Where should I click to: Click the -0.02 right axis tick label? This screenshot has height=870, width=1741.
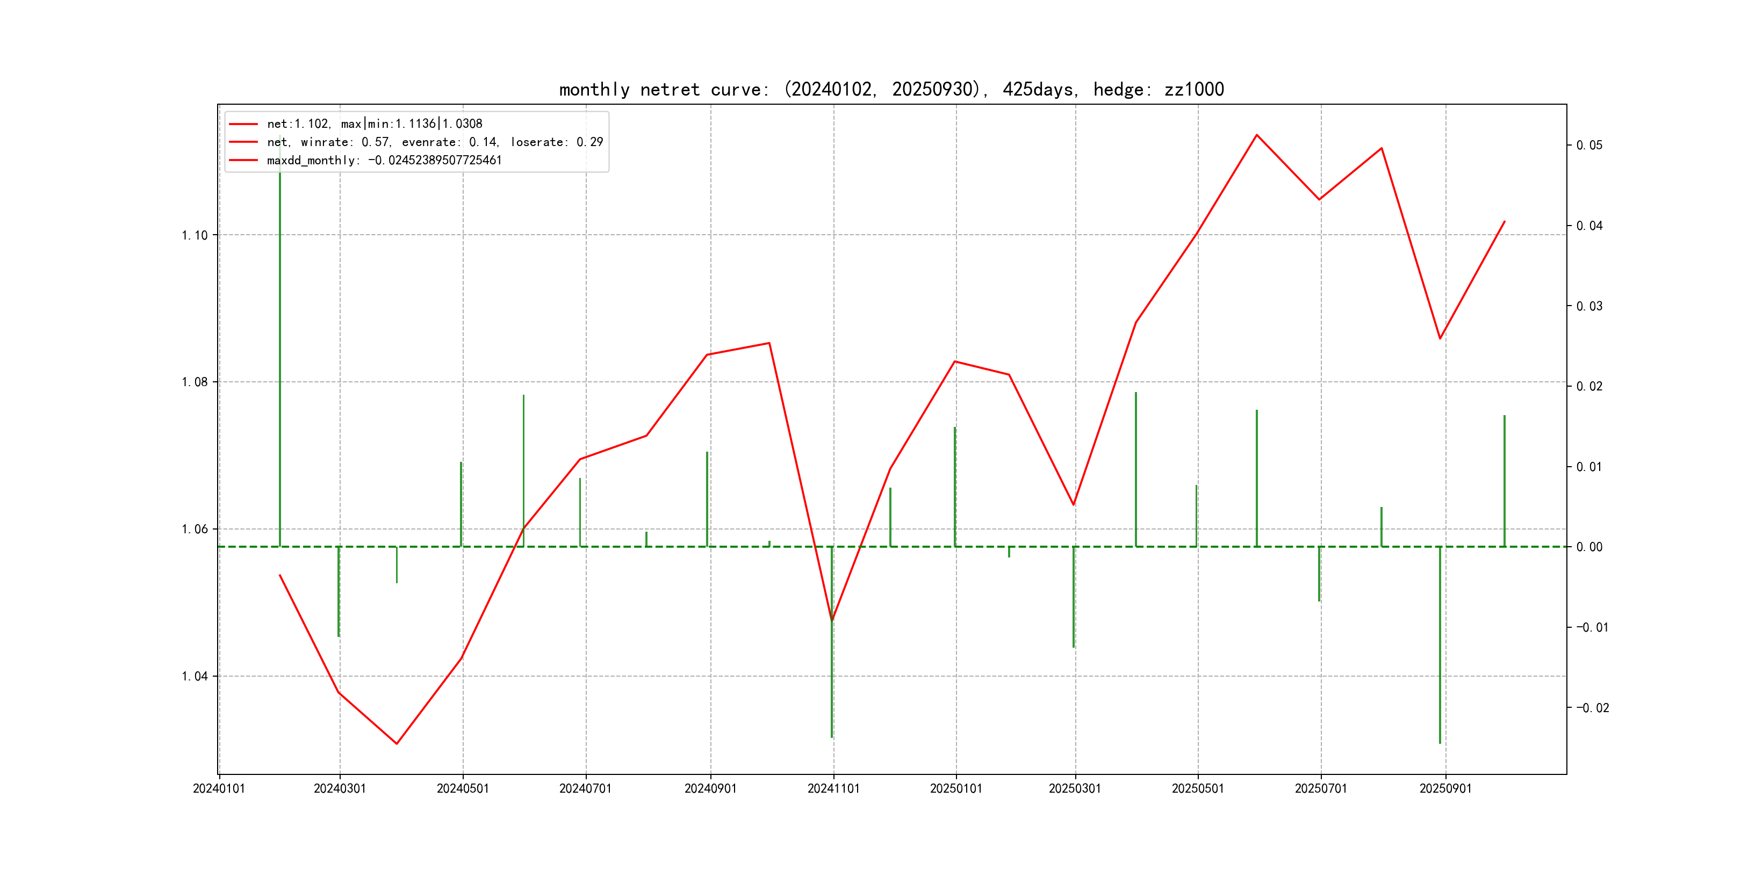tap(1592, 708)
